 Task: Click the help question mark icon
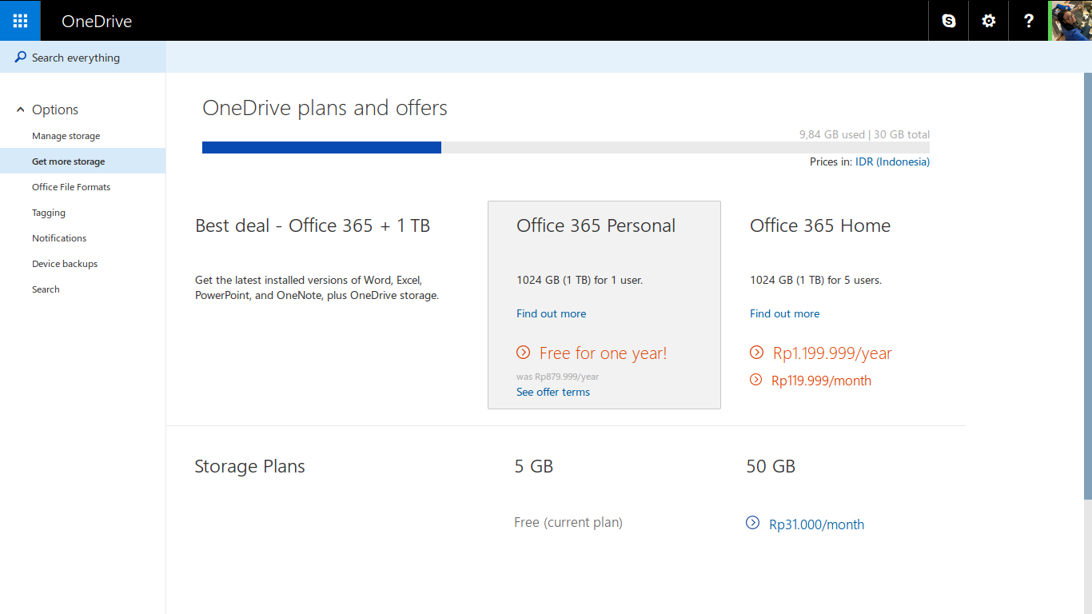(1029, 21)
